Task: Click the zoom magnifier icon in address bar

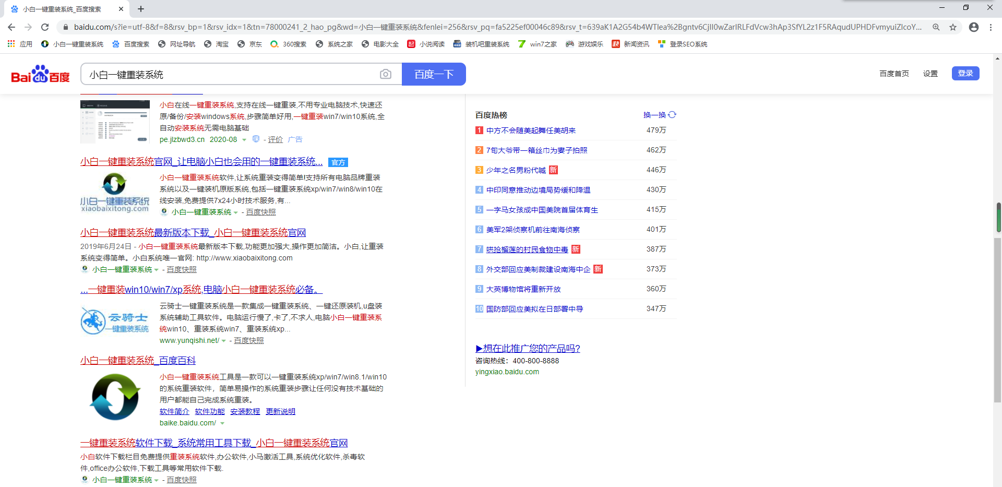Action: [x=936, y=27]
